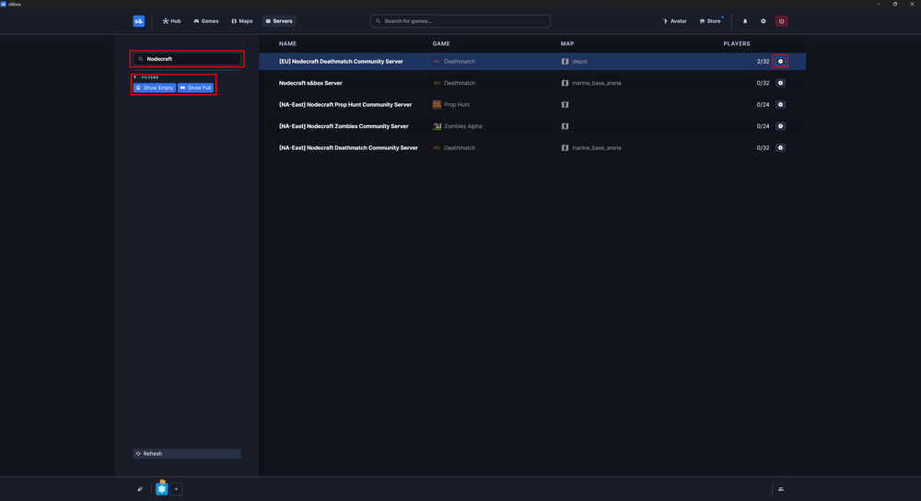
Task: Click the Nodecraft server search field
Action: [x=187, y=59]
